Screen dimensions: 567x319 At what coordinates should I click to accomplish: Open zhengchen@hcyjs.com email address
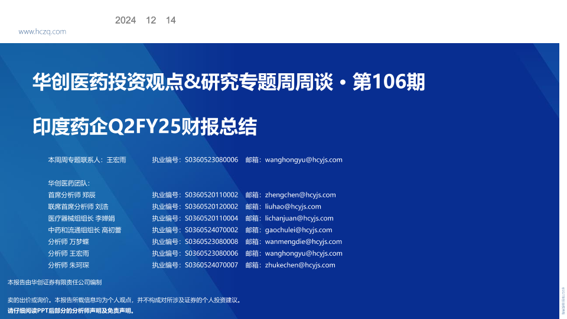point(300,195)
